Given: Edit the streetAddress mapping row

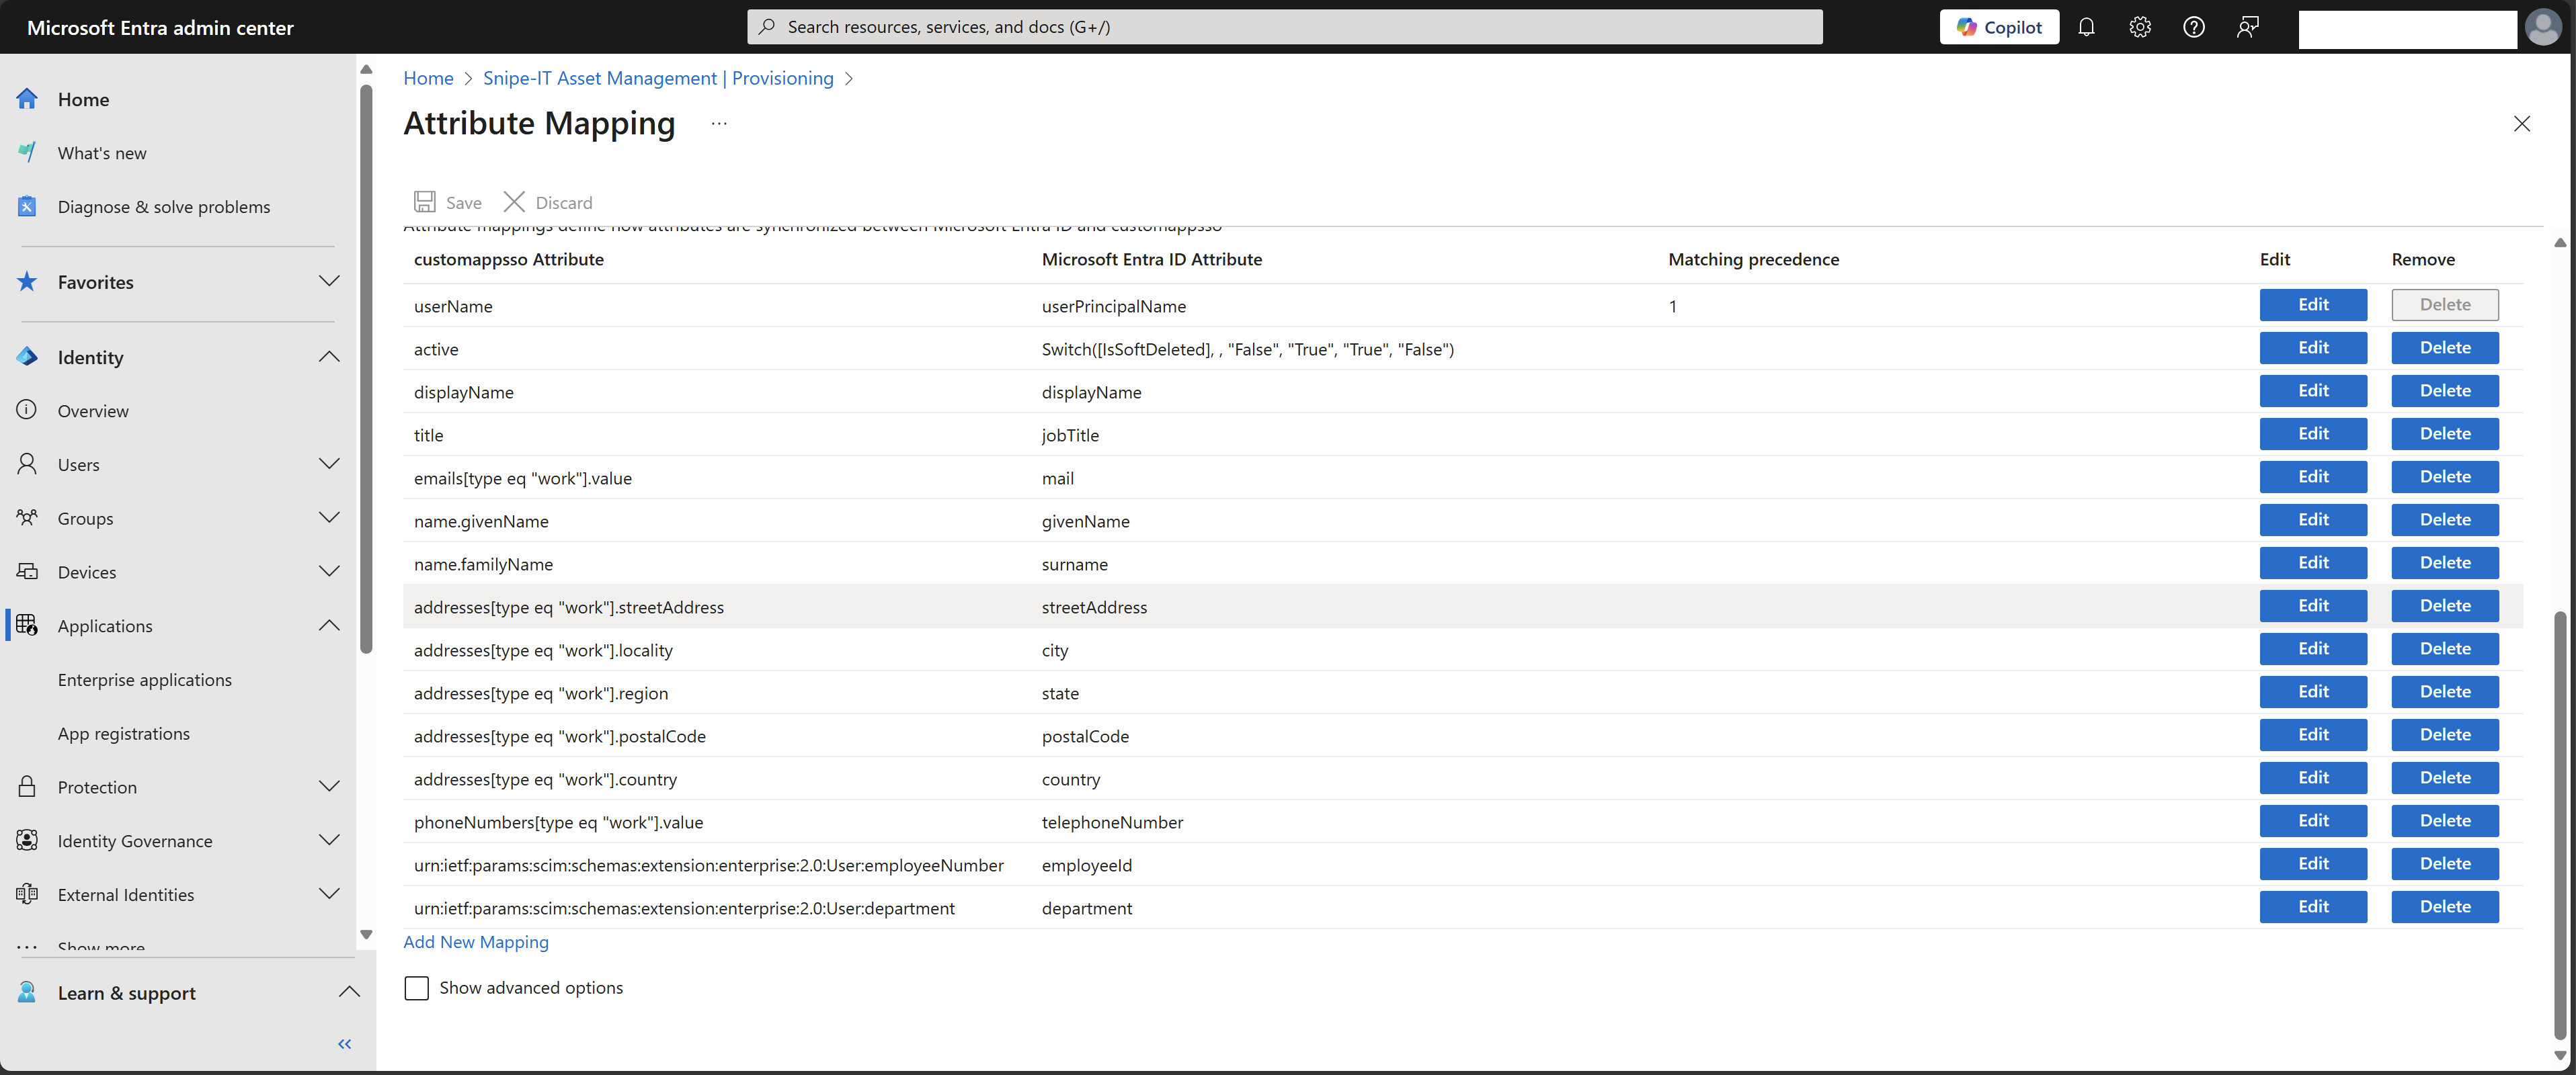Looking at the screenshot, I should click(x=2313, y=605).
